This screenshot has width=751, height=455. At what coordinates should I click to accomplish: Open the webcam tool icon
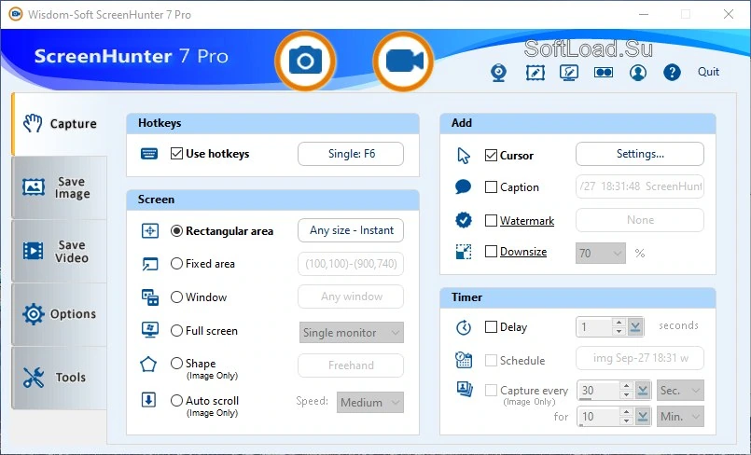[498, 73]
